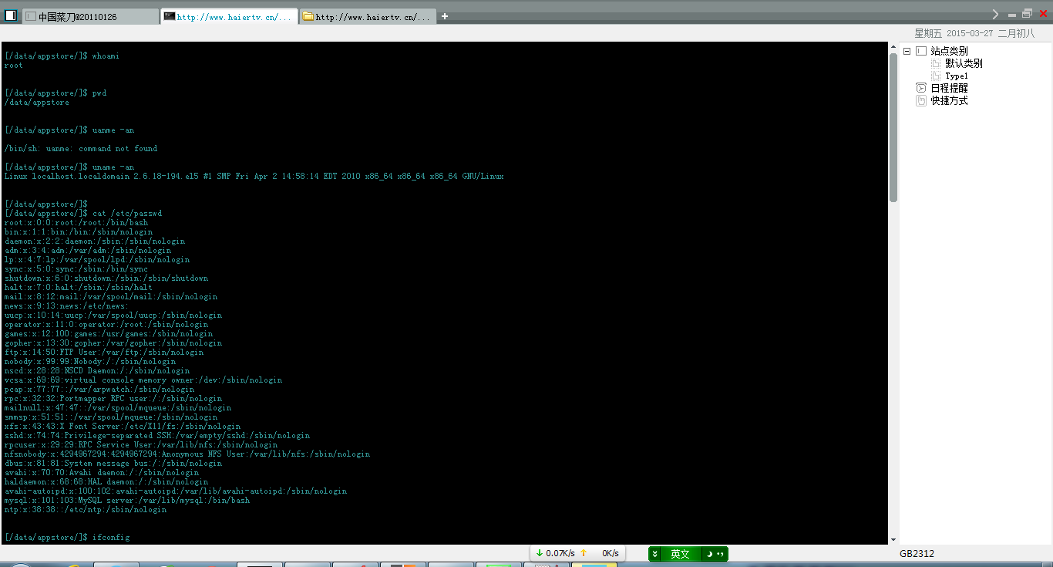Click the 'command not found' error line
The width and height of the screenshot is (1053, 567).
point(81,148)
